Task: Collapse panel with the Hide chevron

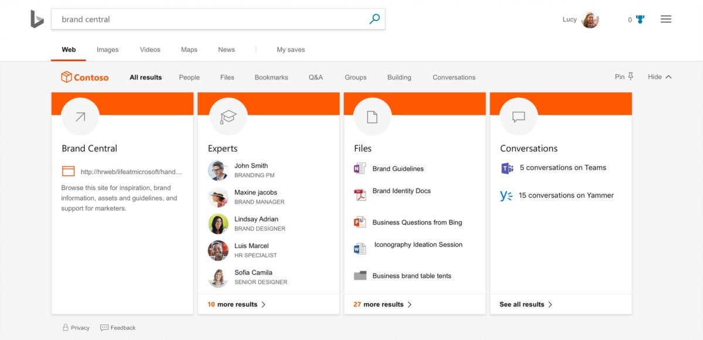Action: click(x=668, y=77)
